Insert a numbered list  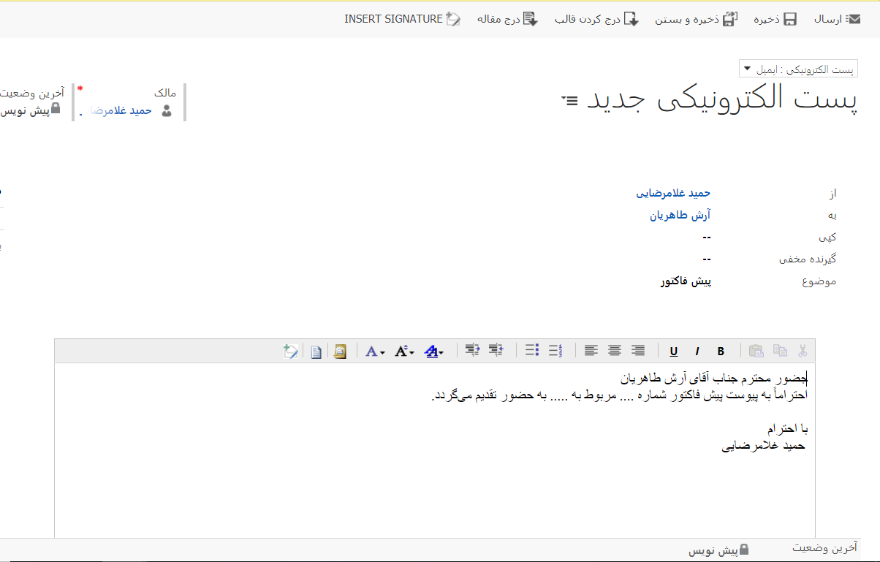555,352
